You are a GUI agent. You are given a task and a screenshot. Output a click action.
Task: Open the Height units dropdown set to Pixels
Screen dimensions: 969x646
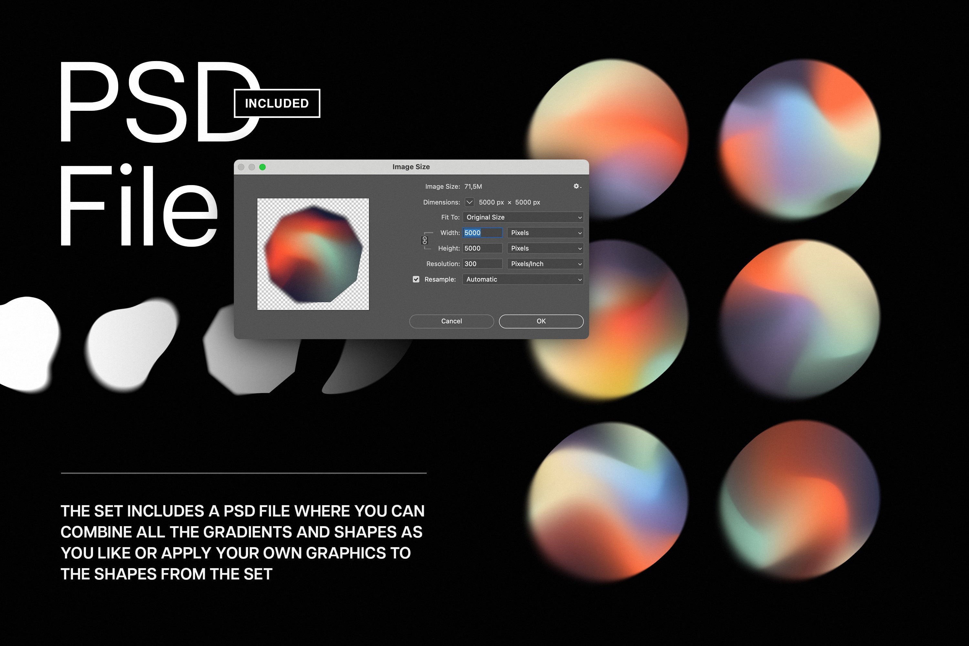[545, 248]
